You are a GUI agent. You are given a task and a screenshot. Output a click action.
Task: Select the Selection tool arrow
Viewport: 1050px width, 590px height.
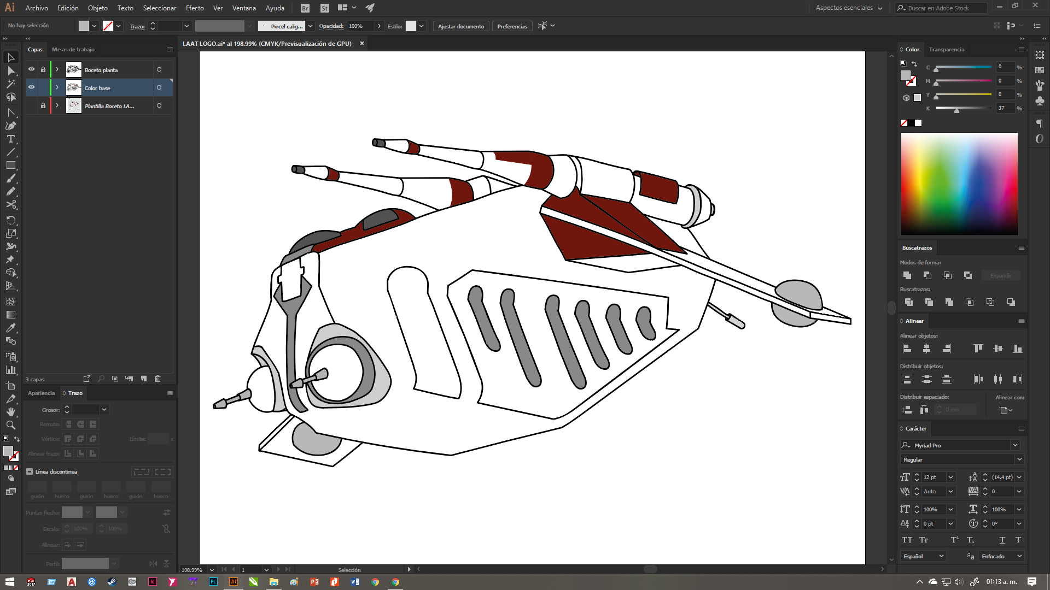[10, 57]
